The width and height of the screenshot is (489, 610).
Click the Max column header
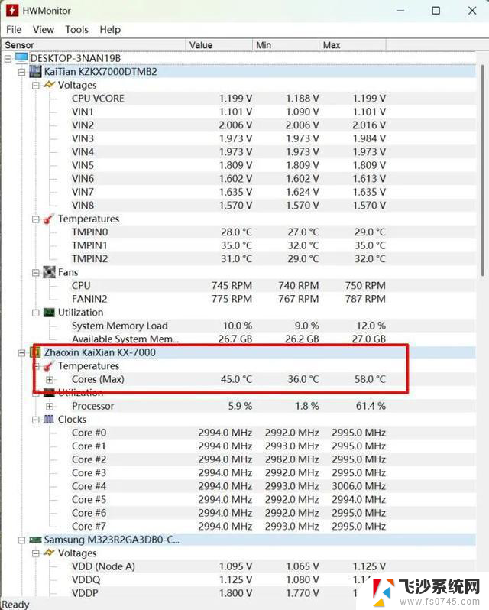pos(352,45)
